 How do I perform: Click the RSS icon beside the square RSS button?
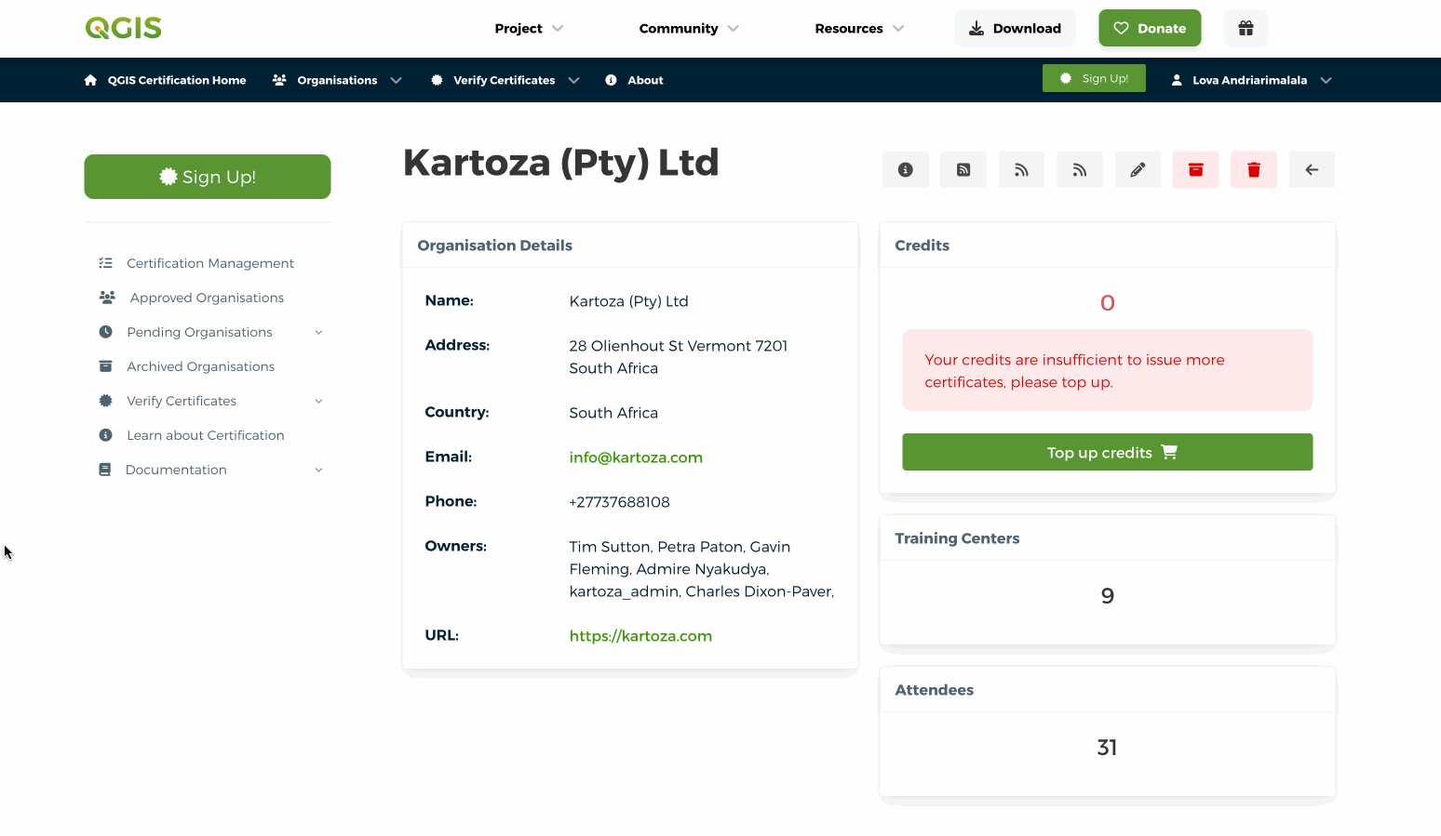tap(1022, 170)
